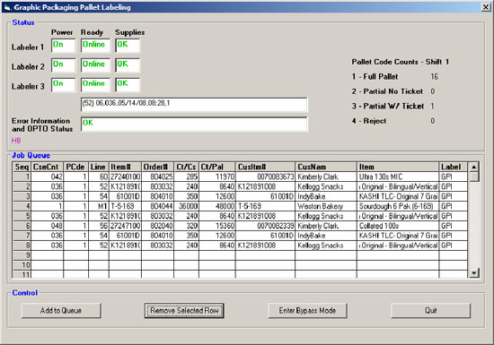Click the Label column header
Image resolution: width=494 pixels, height=345 pixels.
pos(453,167)
